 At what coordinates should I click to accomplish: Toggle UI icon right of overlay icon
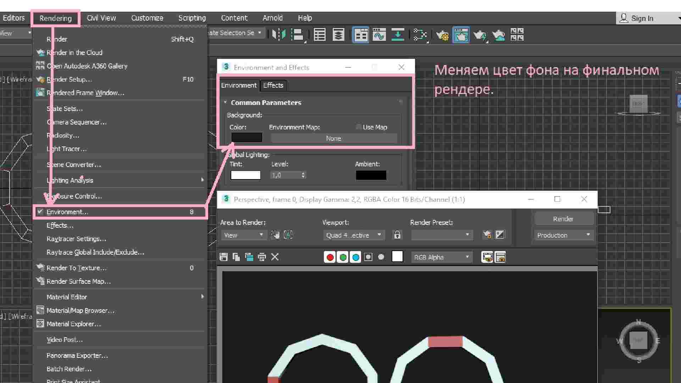tap(500, 257)
